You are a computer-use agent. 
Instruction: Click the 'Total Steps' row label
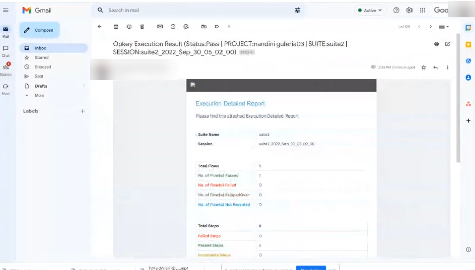point(208,226)
